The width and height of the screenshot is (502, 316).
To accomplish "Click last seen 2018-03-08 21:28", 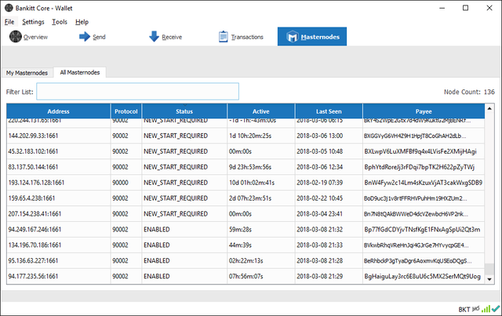I will click(319, 261).
